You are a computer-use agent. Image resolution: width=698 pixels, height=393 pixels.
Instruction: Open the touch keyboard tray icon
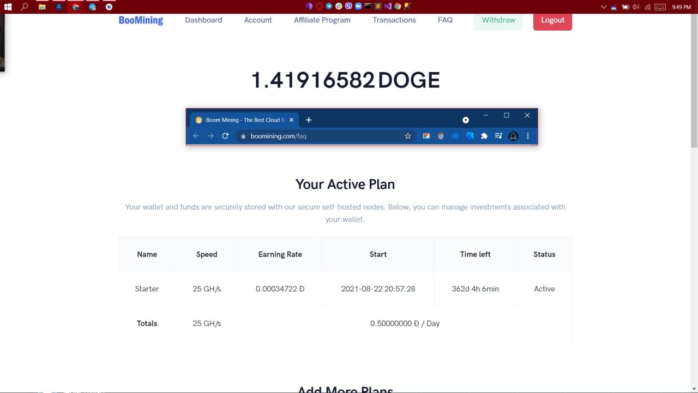pos(660,7)
